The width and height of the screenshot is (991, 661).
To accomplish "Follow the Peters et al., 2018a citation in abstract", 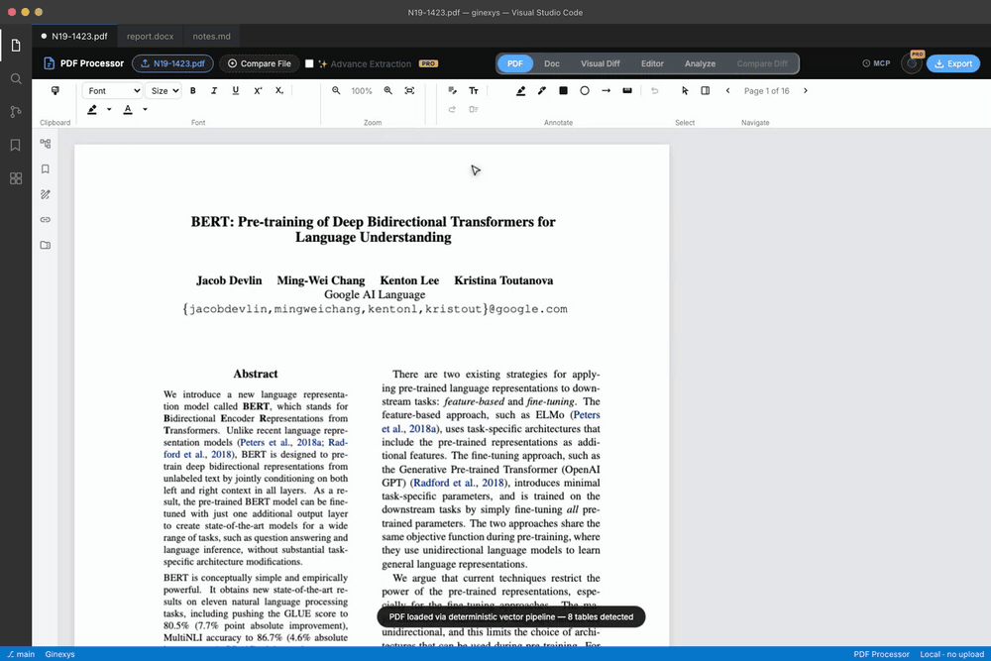I will [280, 442].
